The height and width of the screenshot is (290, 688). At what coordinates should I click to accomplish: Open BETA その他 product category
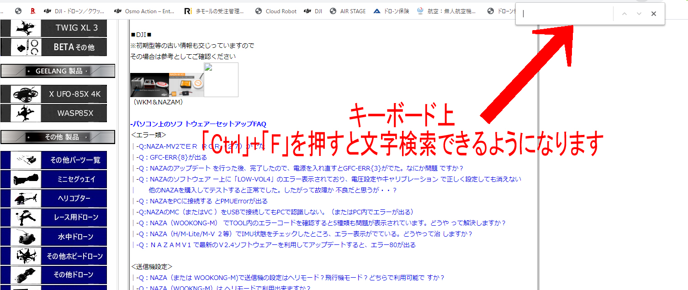coord(53,47)
